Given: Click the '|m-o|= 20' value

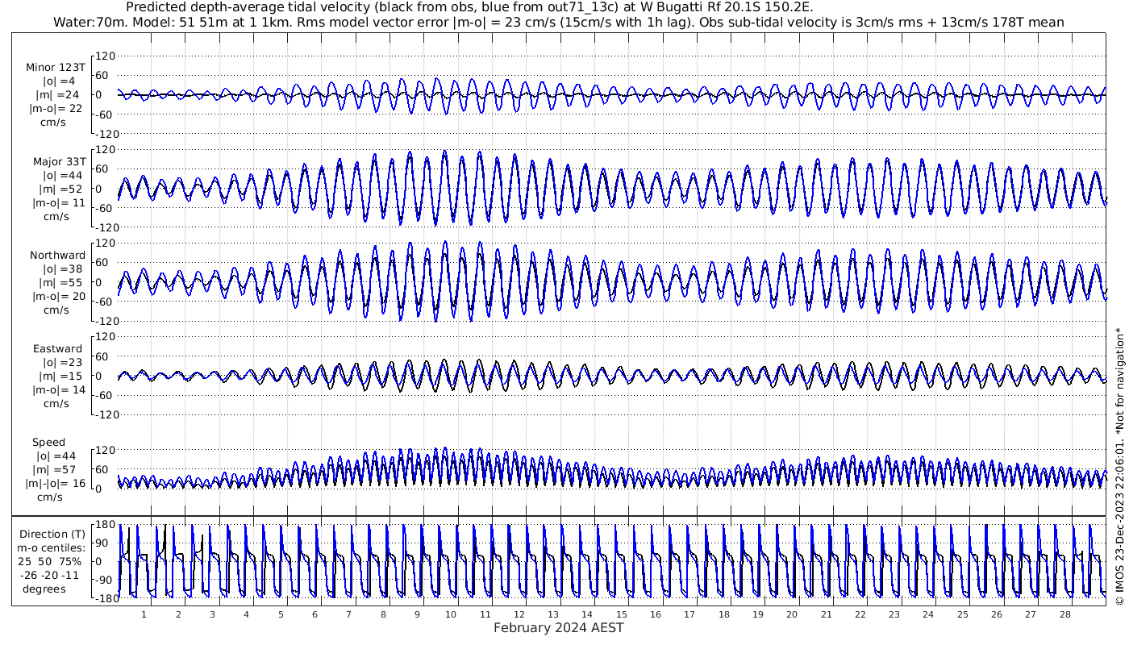Looking at the screenshot, I should 57,297.
